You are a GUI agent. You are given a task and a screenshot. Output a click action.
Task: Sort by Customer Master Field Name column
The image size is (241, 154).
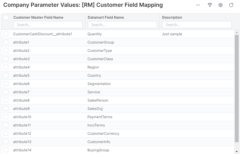point(38,17)
